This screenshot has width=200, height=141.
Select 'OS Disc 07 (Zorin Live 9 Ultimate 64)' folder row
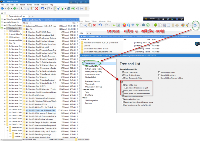pos(40,110)
